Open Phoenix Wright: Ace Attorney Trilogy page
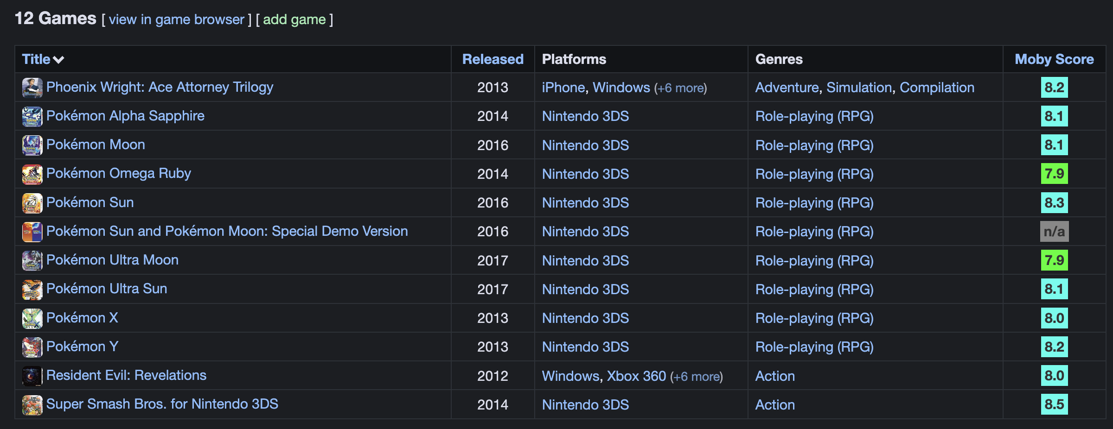Screen dimensions: 1113x429 [x=160, y=87]
